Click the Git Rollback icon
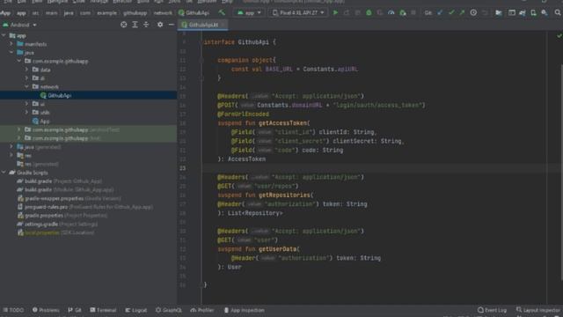 point(485,12)
